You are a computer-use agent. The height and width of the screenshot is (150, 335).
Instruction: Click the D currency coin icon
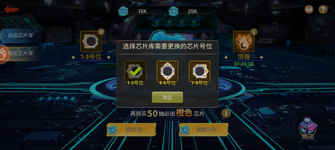click(x=123, y=11)
